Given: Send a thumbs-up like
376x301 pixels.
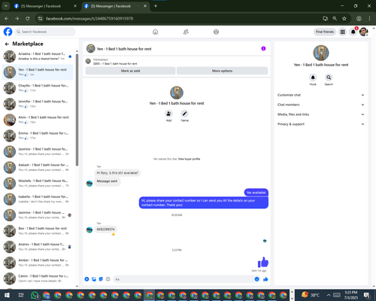Looking at the screenshot, I should point(265,279).
